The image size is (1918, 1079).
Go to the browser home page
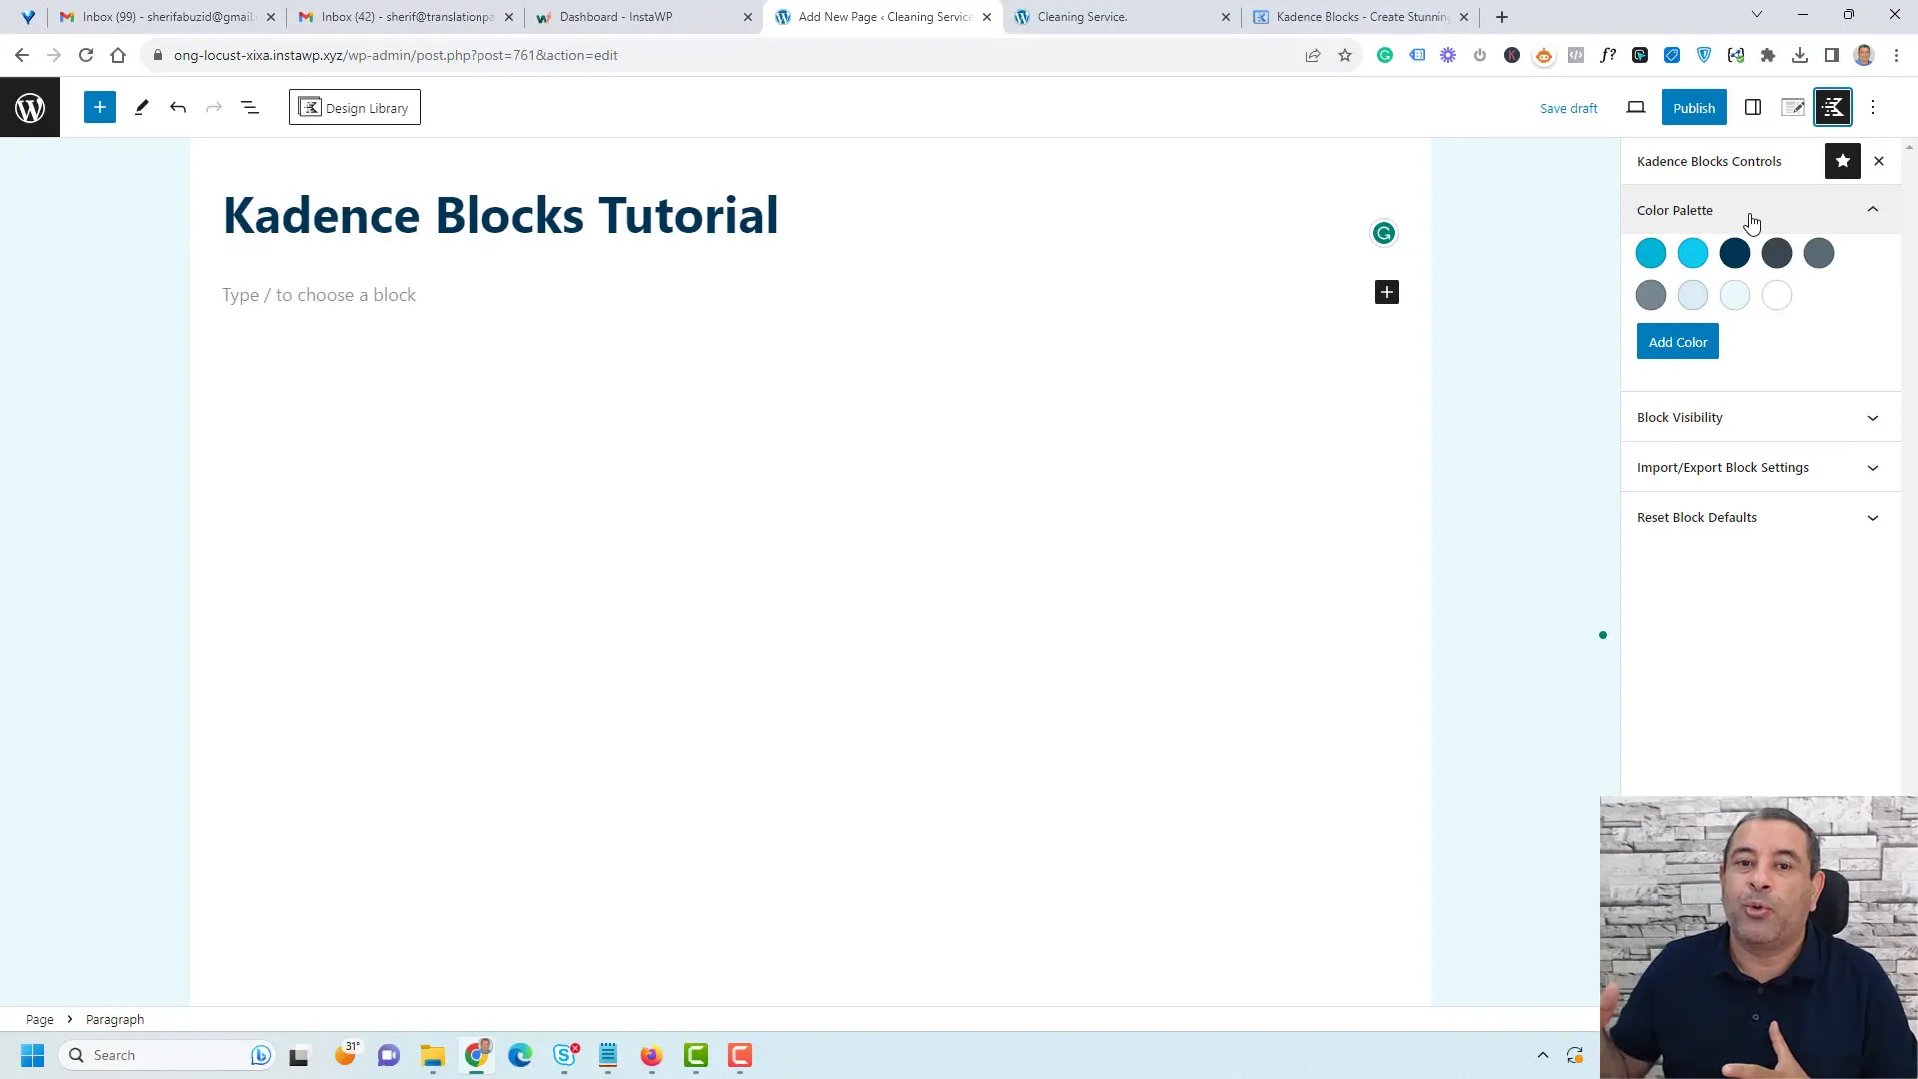point(118,55)
